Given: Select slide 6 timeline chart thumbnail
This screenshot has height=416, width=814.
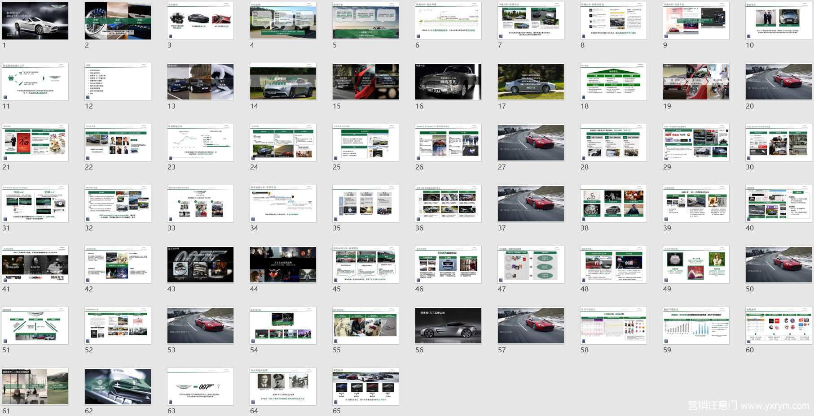Looking at the screenshot, I should pos(448,21).
